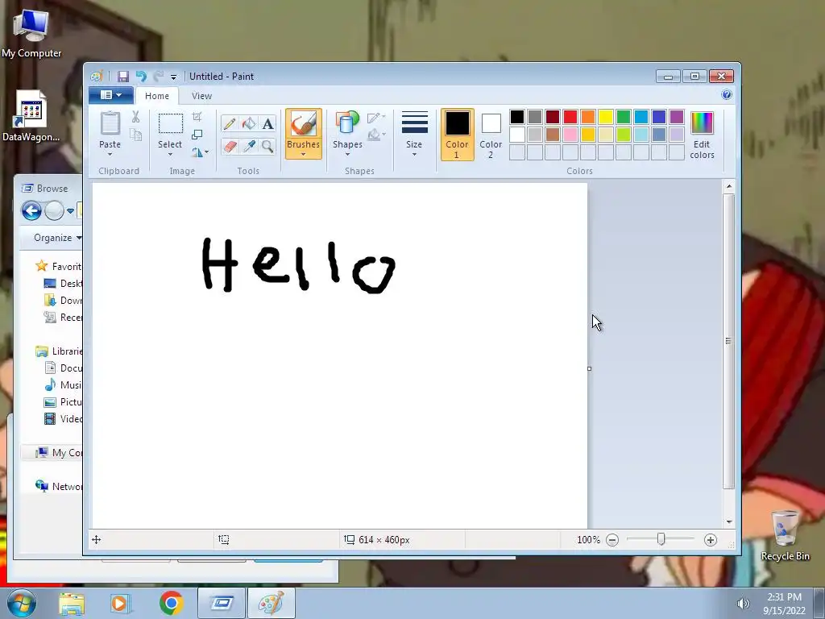Image resolution: width=825 pixels, height=619 pixels.
Task: Expand the Brushes dropdown arrow
Action: coord(304,154)
